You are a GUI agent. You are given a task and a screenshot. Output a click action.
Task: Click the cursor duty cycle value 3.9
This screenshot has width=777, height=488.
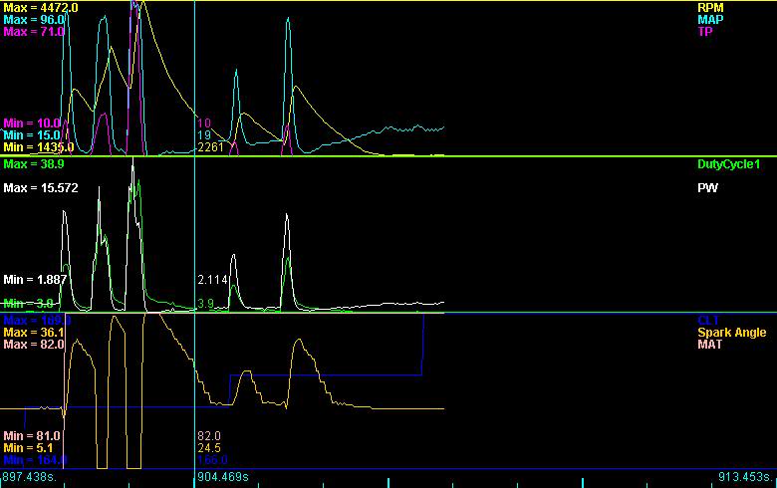pyautogui.click(x=206, y=304)
